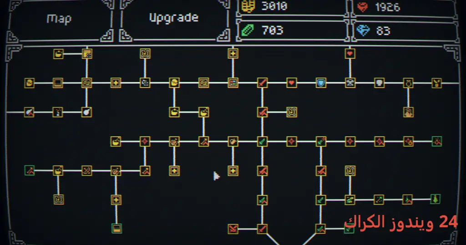Select the green-bordered node at bottom left
This screenshot has height=245, width=466.
(x=116, y=228)
